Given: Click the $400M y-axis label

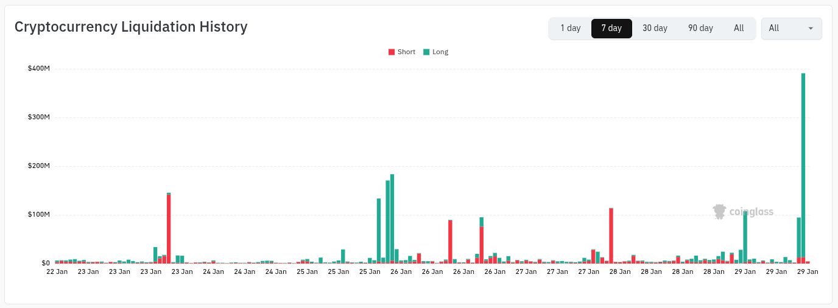Looking at the screenshot, I should 38,68.
